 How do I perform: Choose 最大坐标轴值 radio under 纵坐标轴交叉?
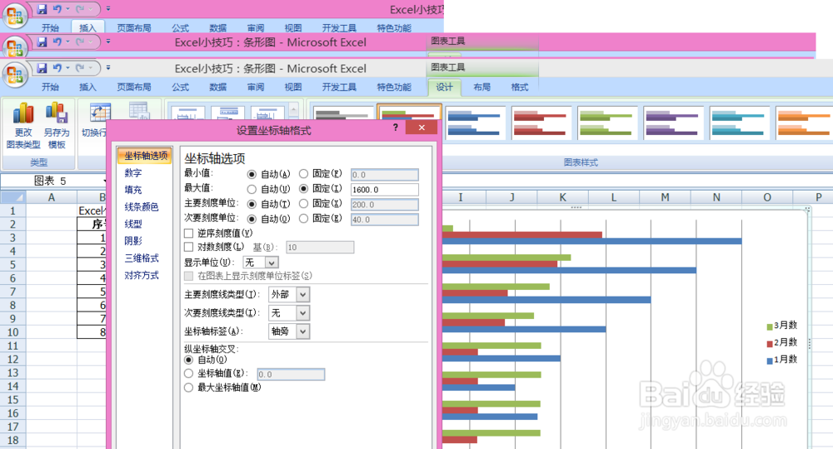[188, 388]
